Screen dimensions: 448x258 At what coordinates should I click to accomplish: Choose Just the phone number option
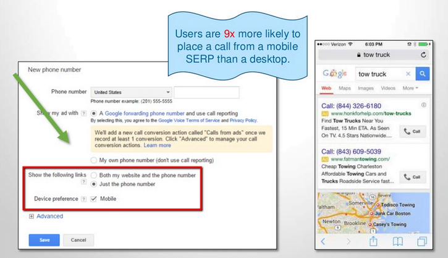pyautogui.click(x=93, y=184)
